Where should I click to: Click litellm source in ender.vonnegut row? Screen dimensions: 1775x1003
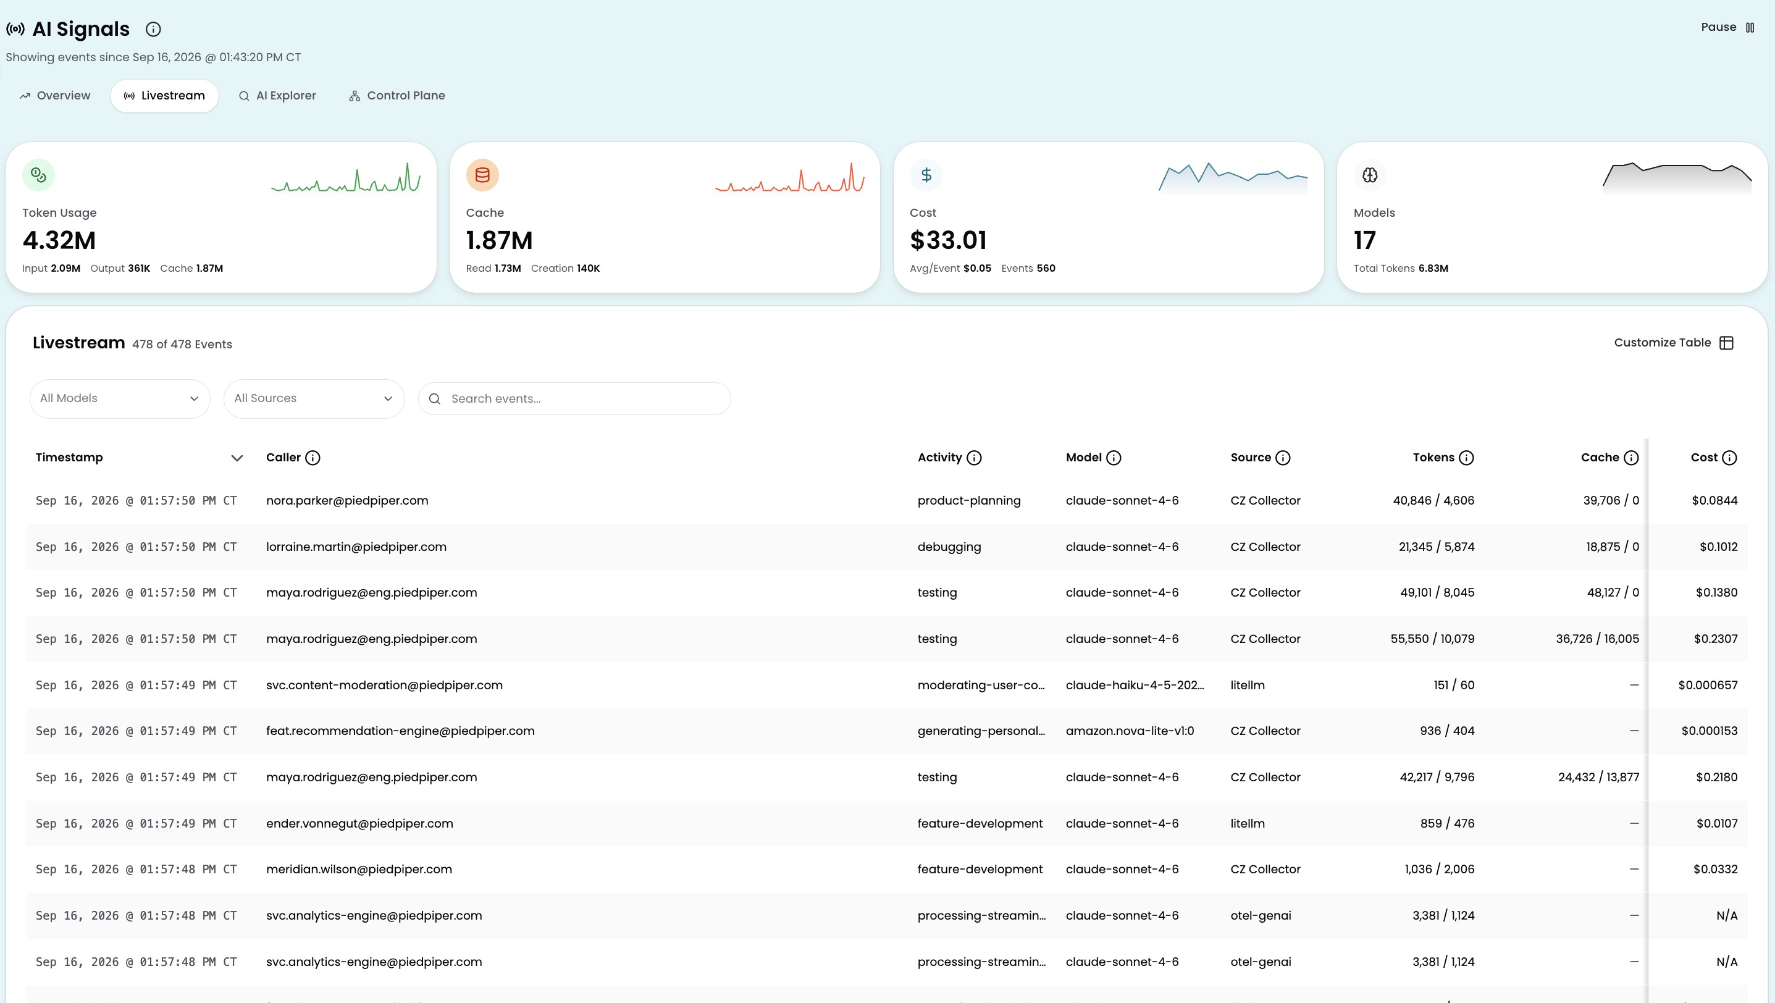coord(1247,824)
